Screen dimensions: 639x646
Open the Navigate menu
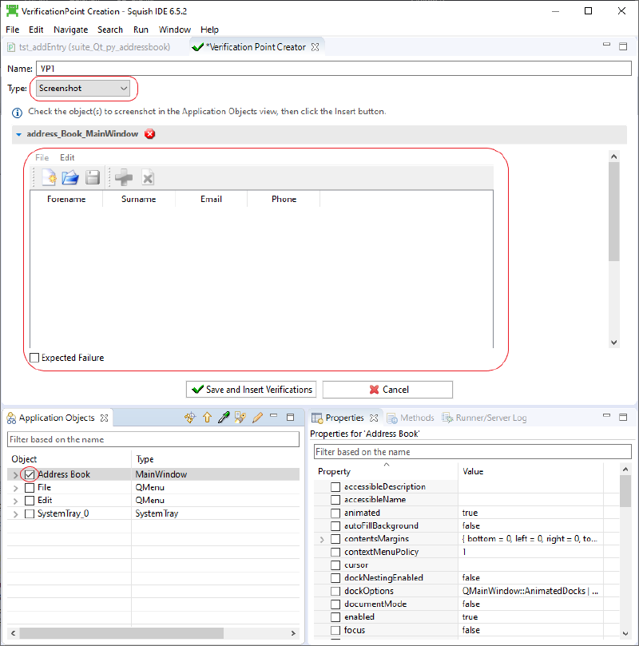pyautogui.click(x=70, y=30)
